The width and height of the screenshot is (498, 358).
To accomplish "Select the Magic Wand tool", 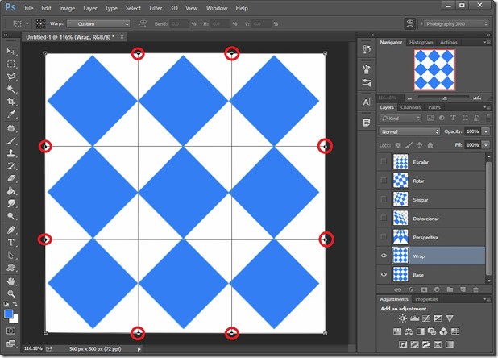I will [x=11, y=89].
